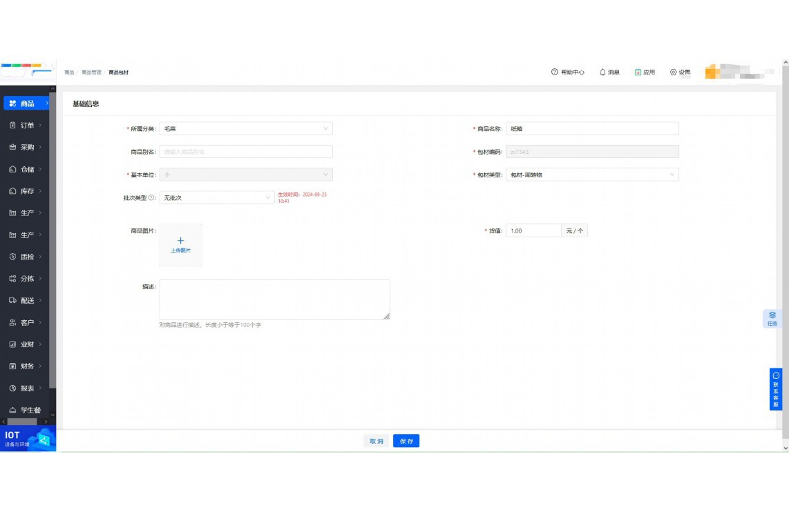Open the 应用 apps icon
The image size is (789, 512).
(x=638, y=72)
